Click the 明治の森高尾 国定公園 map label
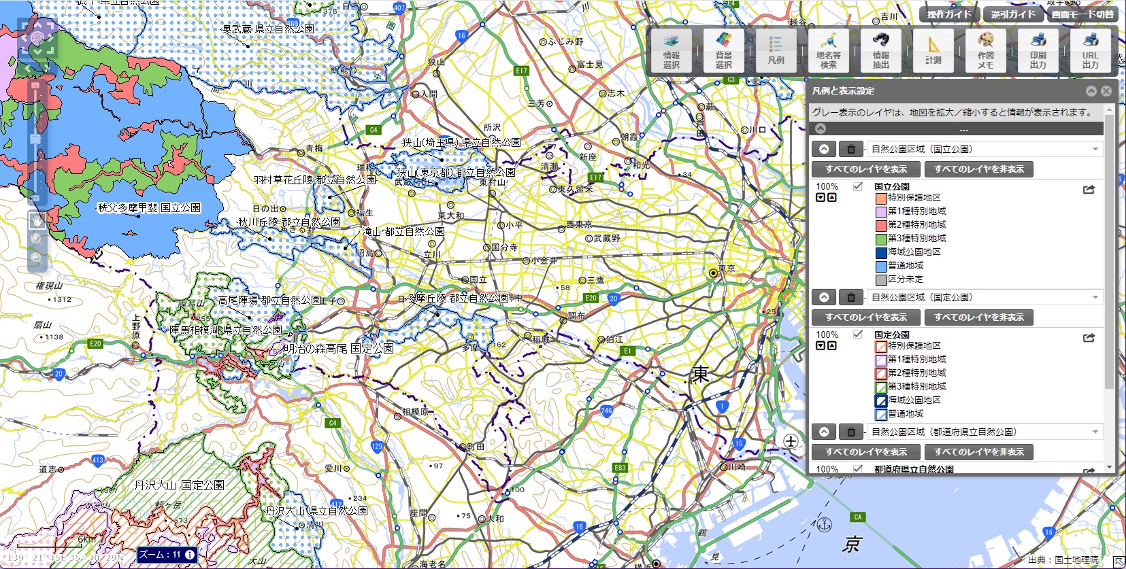Viewport: 1126px width, 569px height. 338,349
